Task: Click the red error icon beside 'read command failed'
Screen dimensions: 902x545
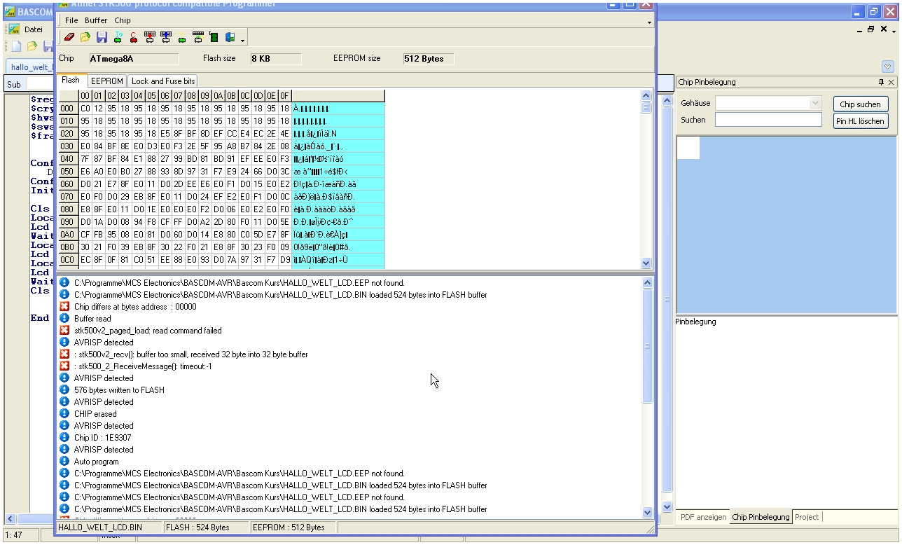Action: (x=64, y=331)
